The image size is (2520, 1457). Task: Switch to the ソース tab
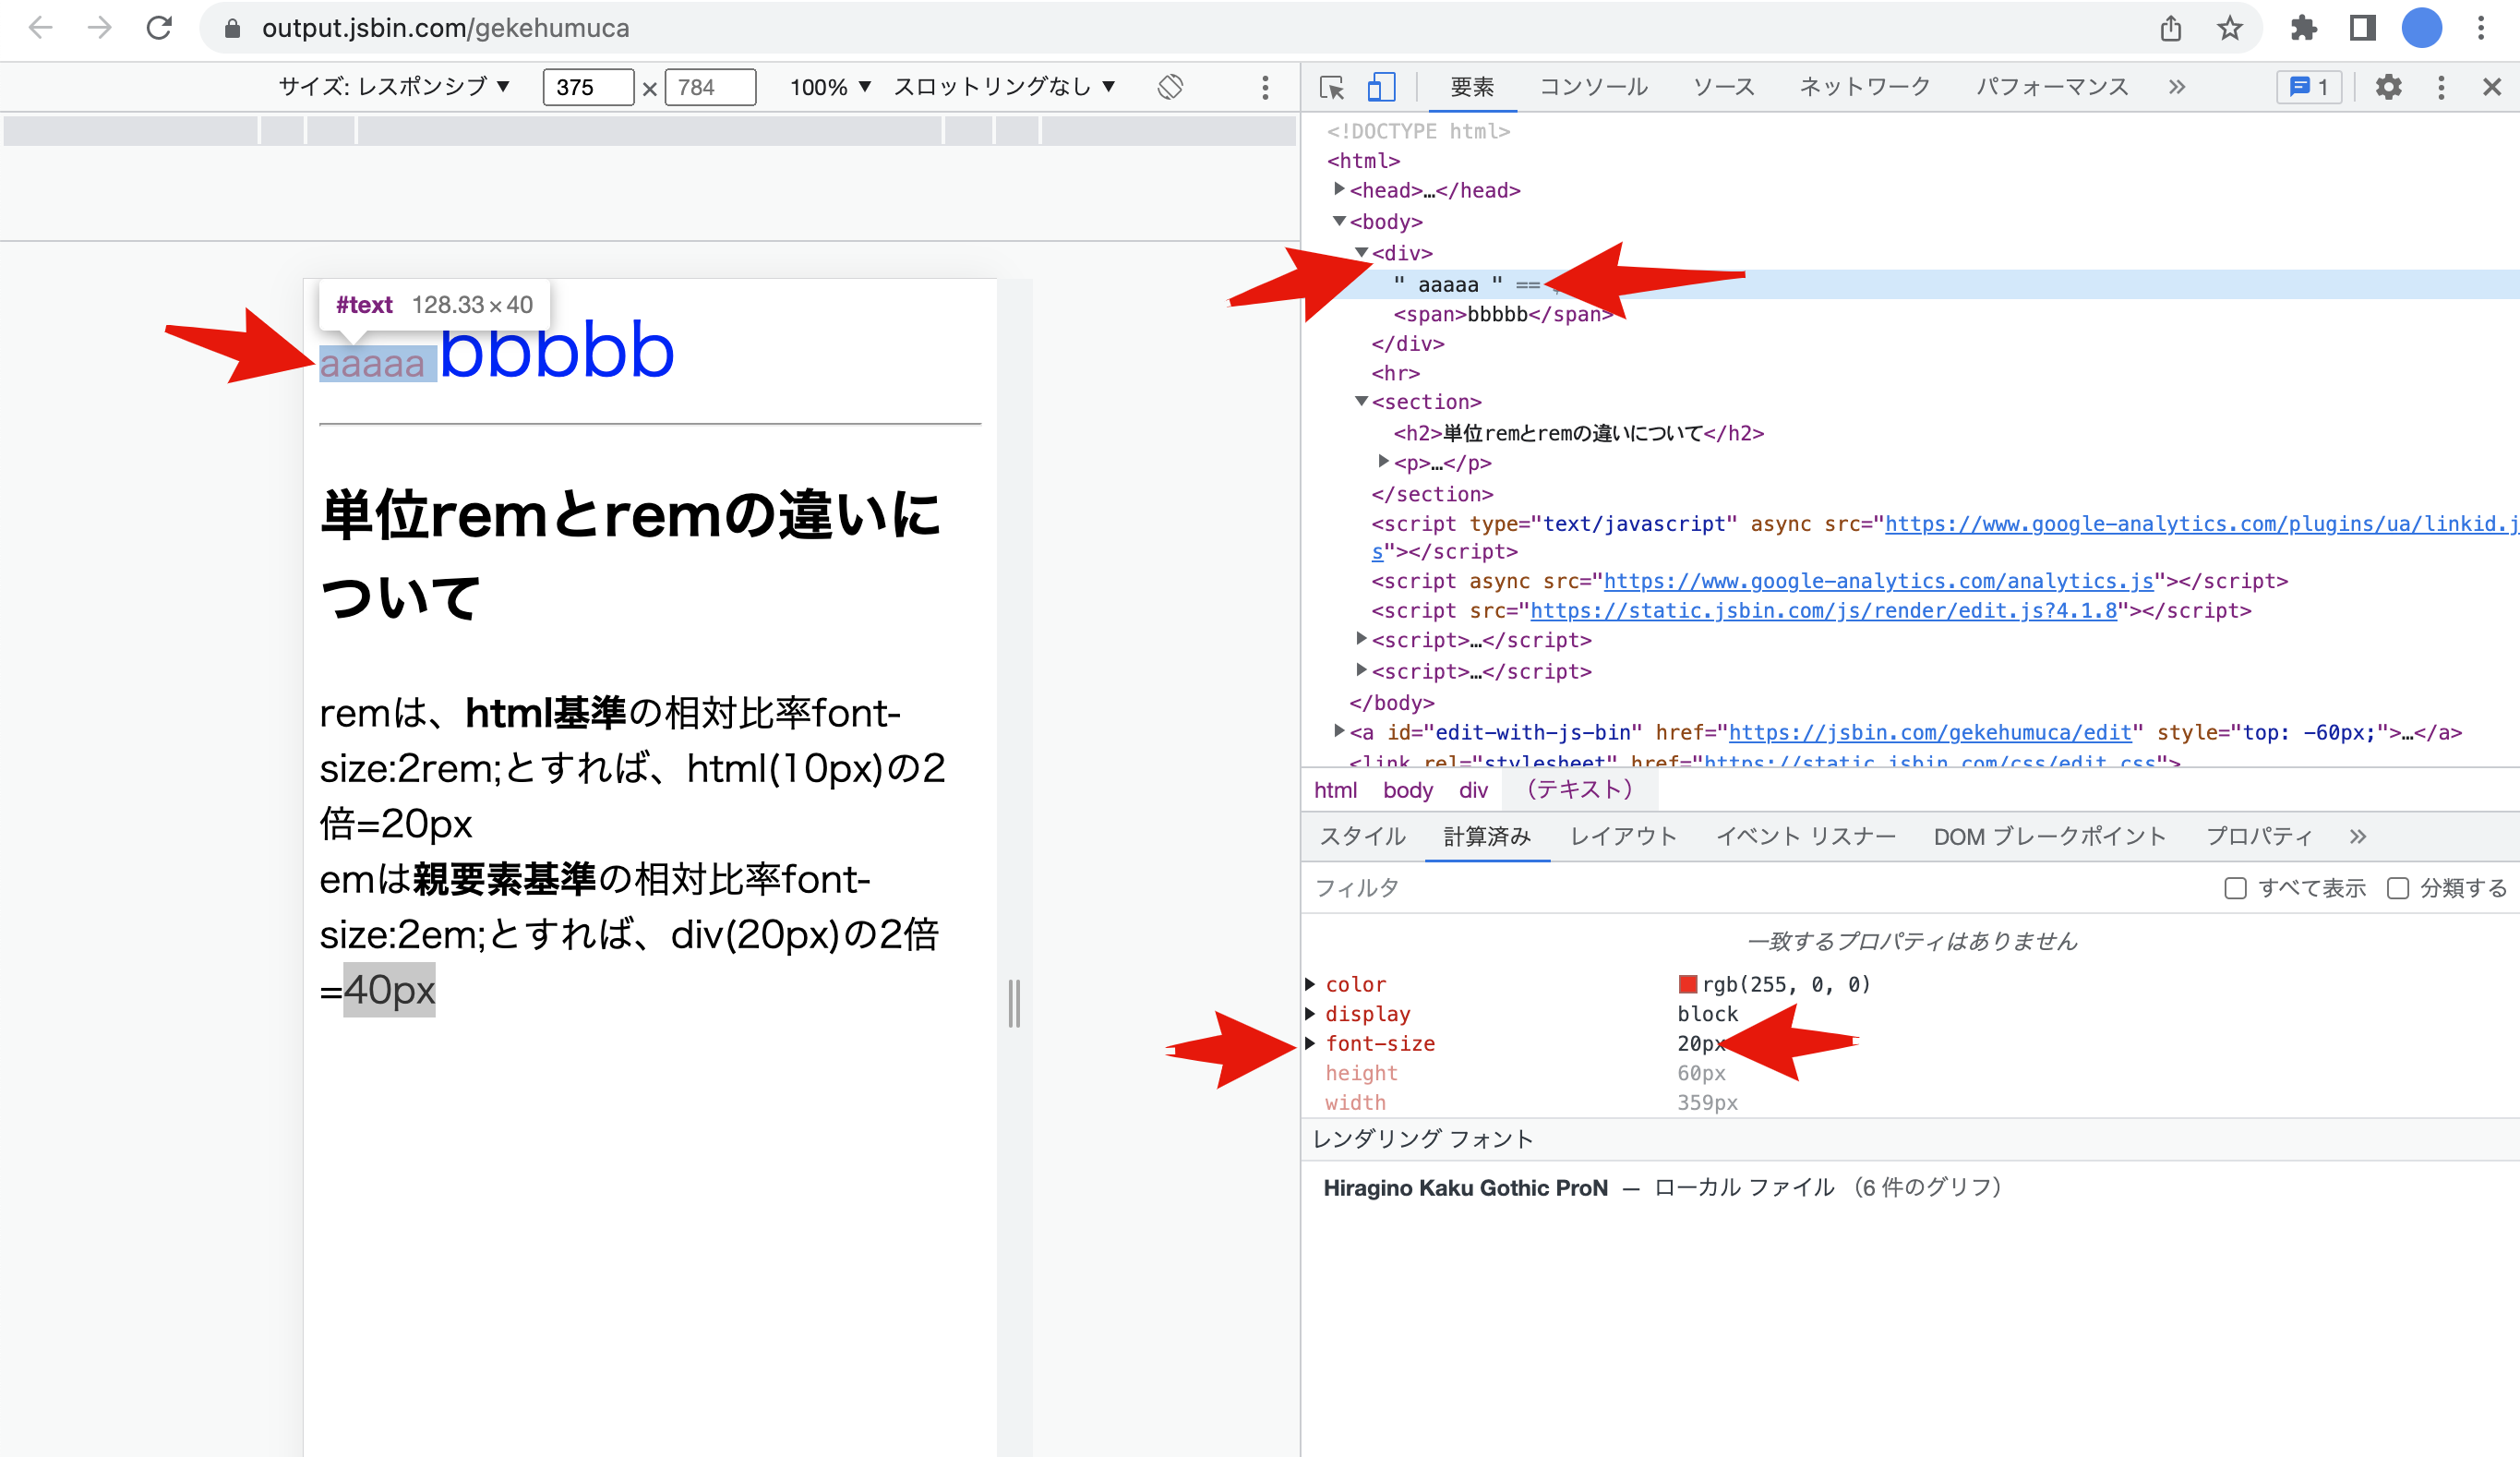[x=1724, y=87]
